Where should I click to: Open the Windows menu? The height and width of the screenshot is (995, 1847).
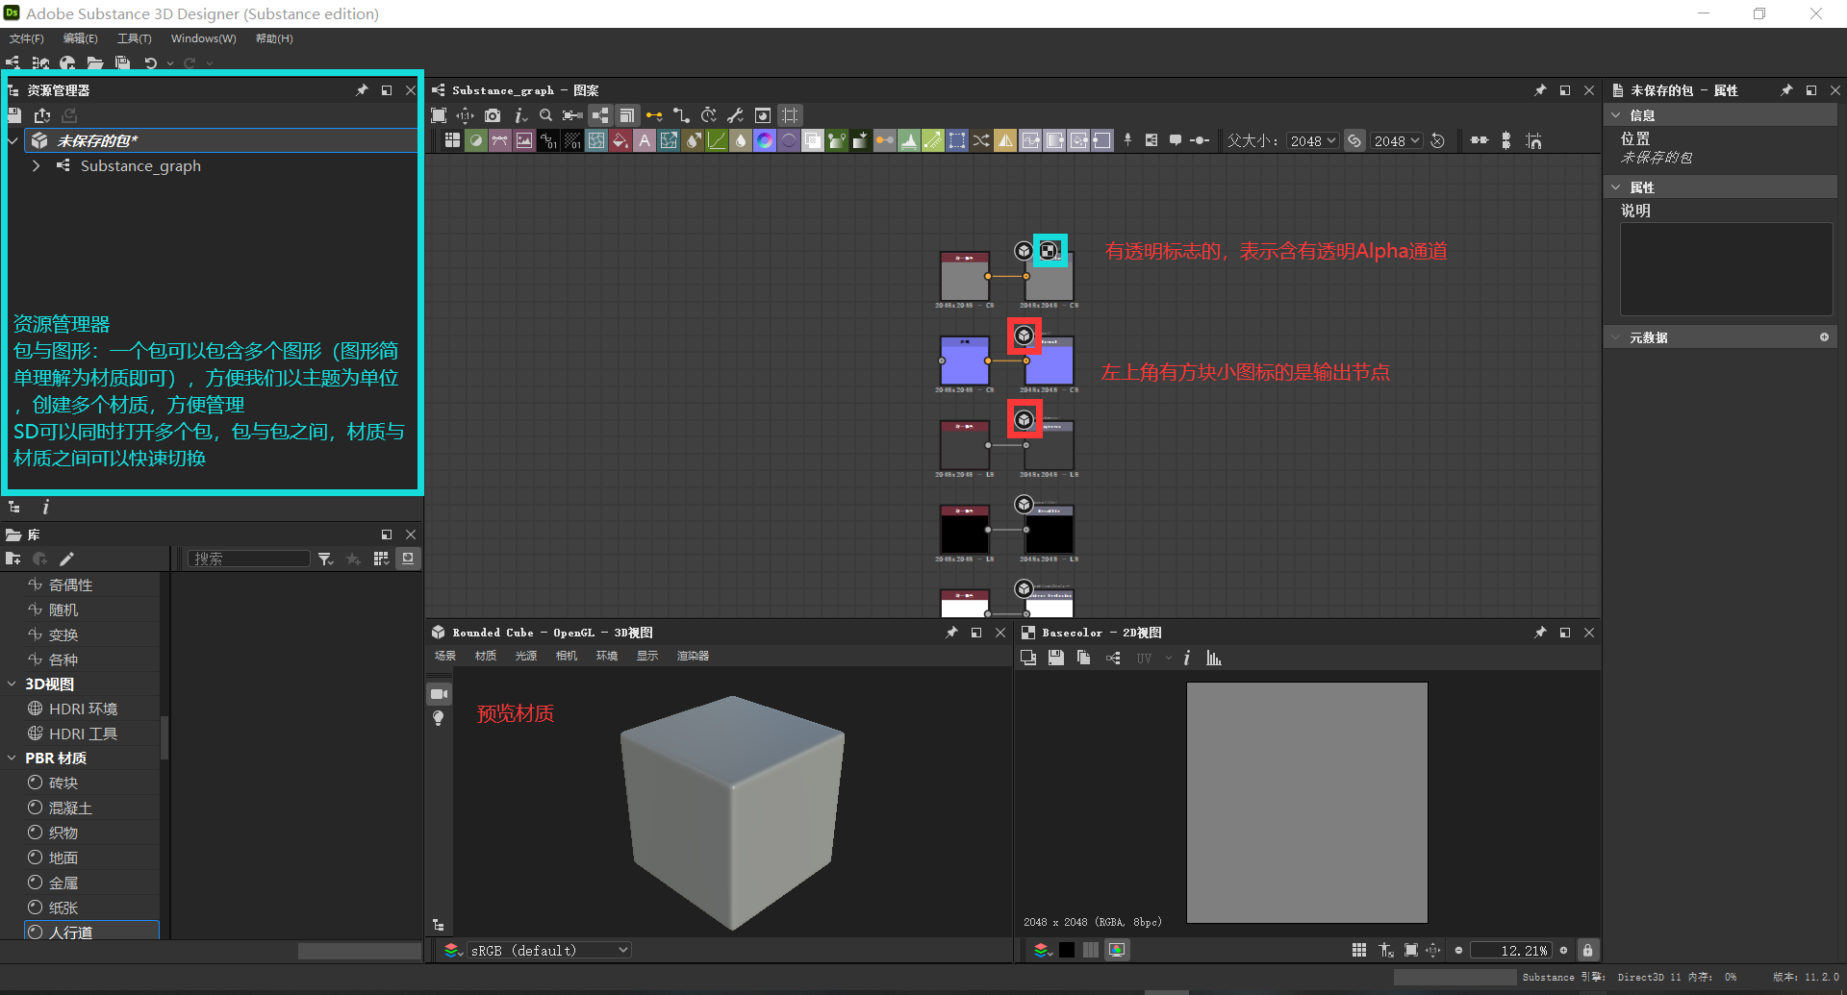pyautogui.click(x=202, y=38)
